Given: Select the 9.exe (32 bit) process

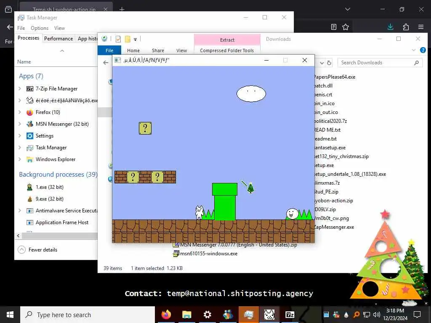Looking at the screenshot, I should coord(50,199).
